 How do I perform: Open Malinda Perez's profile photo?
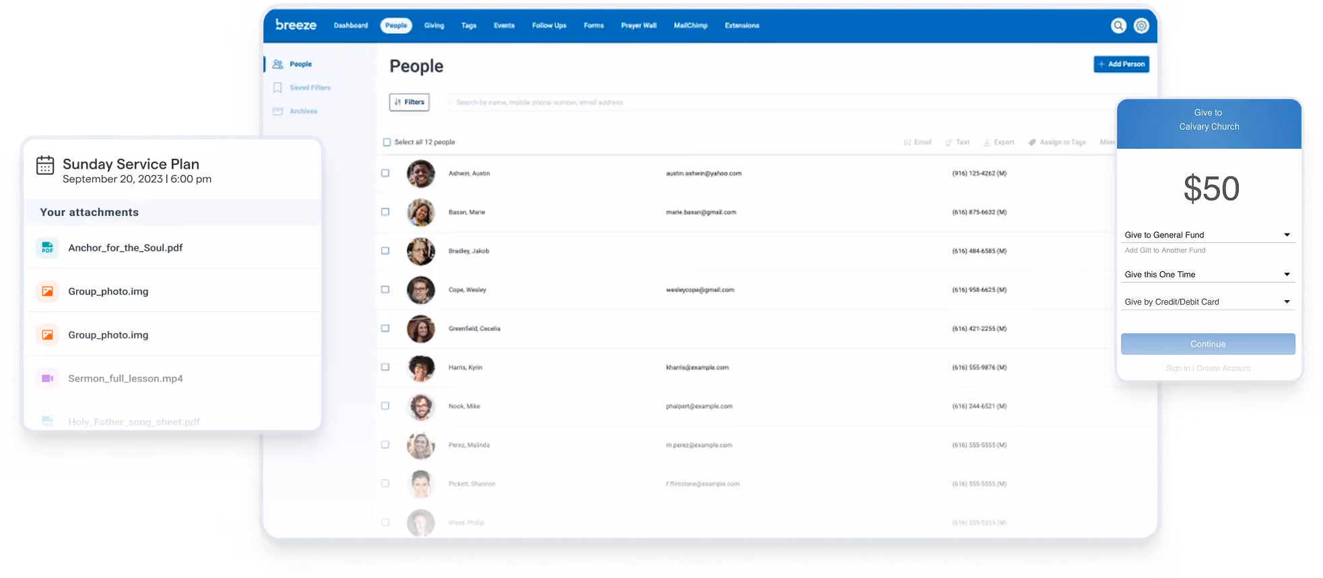[x=421, y=445]
